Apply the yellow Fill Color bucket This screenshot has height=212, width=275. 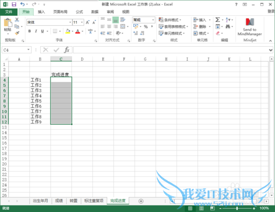point(68,31)
